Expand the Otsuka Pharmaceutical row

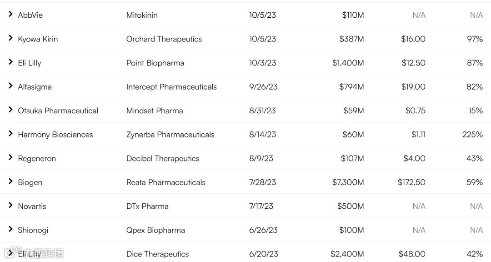tap(10, 110)
